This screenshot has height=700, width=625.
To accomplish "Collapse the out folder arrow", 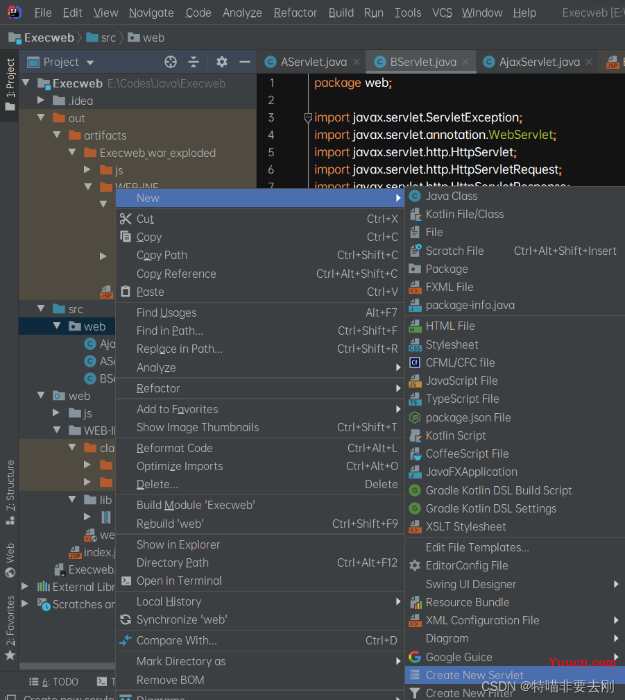I will (41, 117).
